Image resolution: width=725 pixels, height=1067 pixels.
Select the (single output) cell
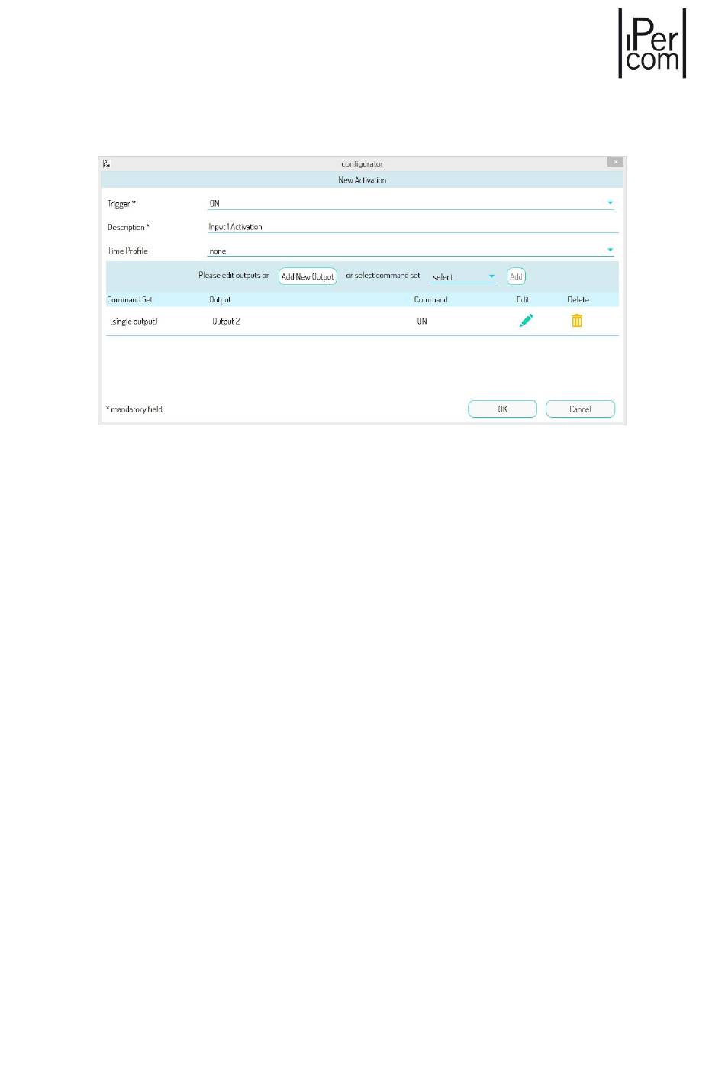pyautogui.click(x=134, y=322)
